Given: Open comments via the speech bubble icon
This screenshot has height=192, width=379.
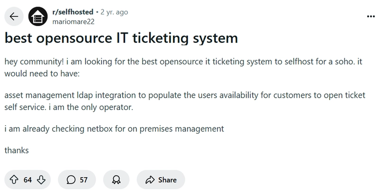Looking at the screenshot, I should coord(71,180).
